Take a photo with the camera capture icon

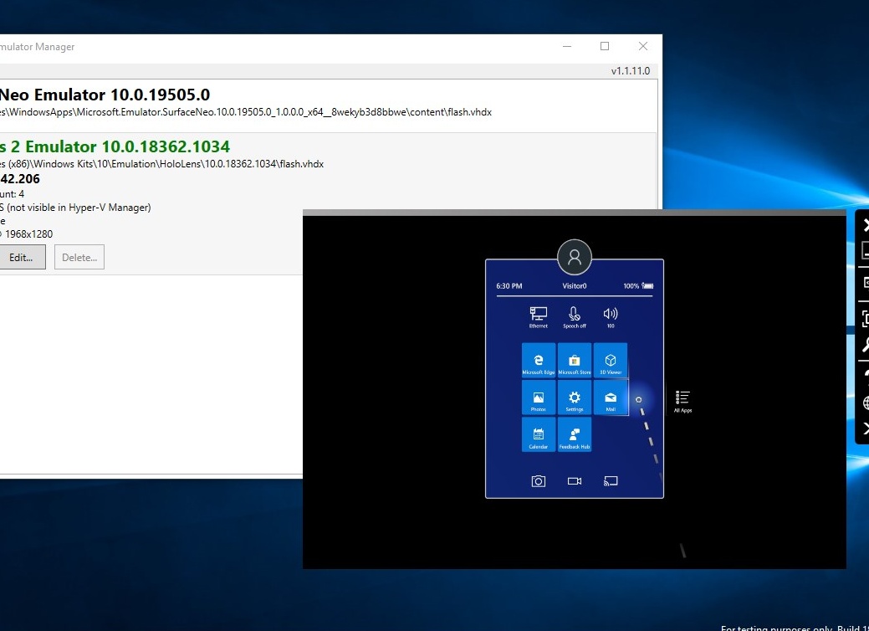pyautogui.click(x=538, y=480)
